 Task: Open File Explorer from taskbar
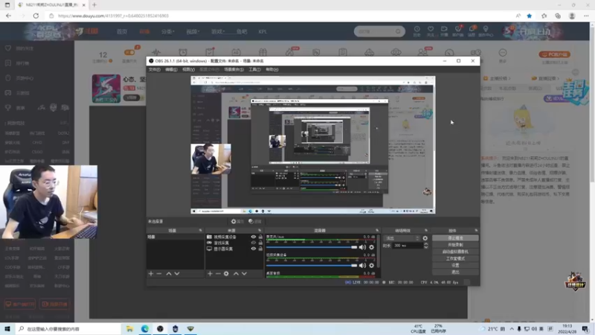tap(129, 328)
